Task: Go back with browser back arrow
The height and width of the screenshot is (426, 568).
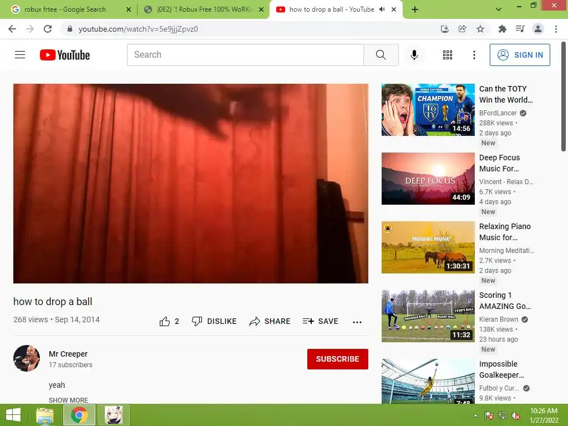Action: point(12,29)
